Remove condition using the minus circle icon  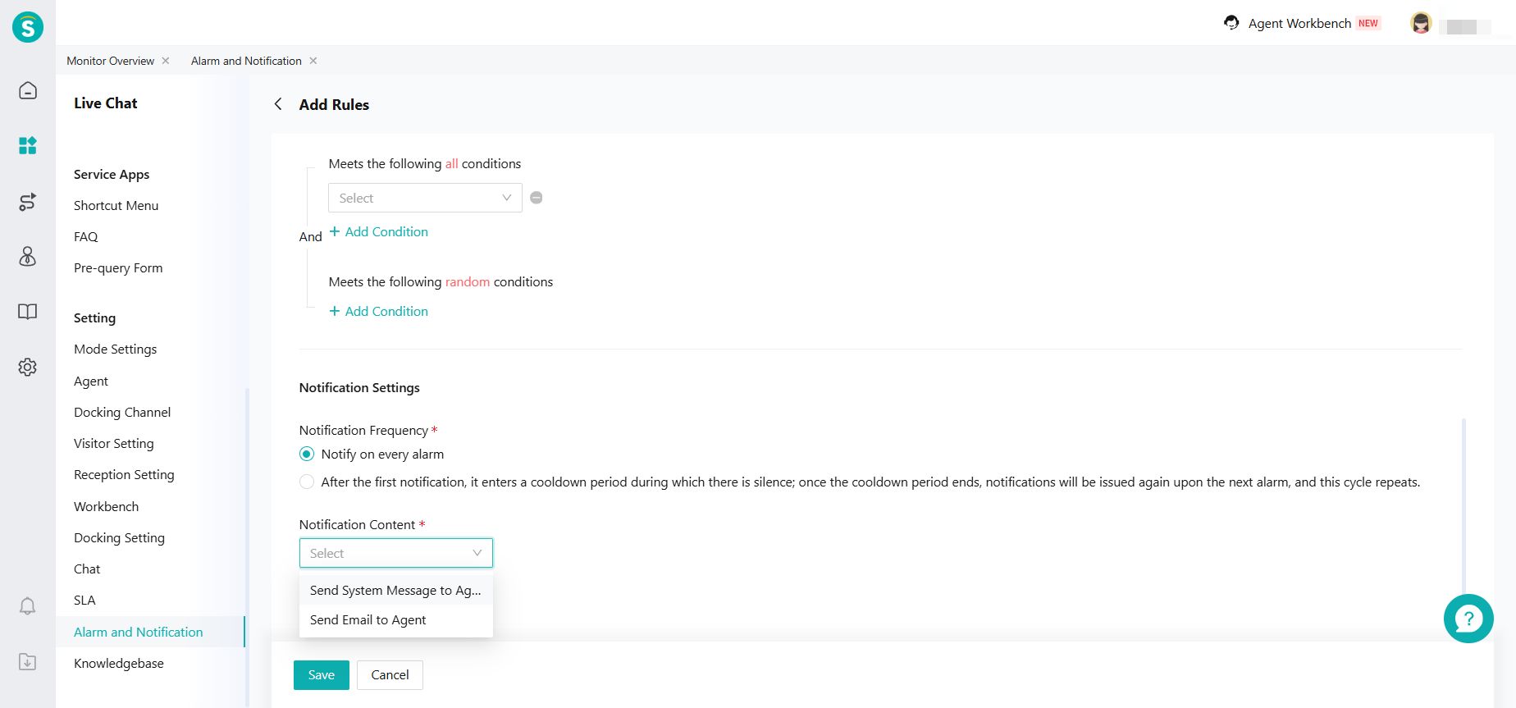click(537, 198)
